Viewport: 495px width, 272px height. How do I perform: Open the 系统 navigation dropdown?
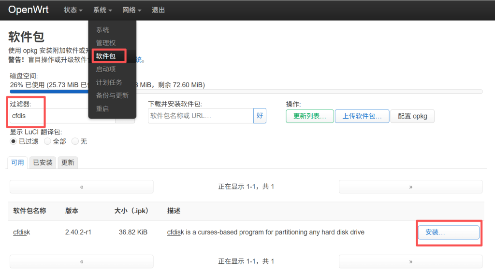(102, 10)
